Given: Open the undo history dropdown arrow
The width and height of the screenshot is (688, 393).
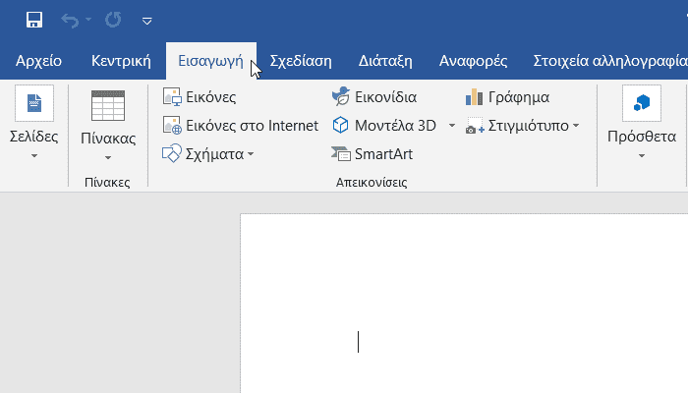Looking at the screenshot, I should coord(88,20).
